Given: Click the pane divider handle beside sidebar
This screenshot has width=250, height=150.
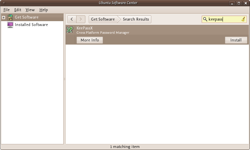Looking at the screenshot, I should tap(64, 79).
